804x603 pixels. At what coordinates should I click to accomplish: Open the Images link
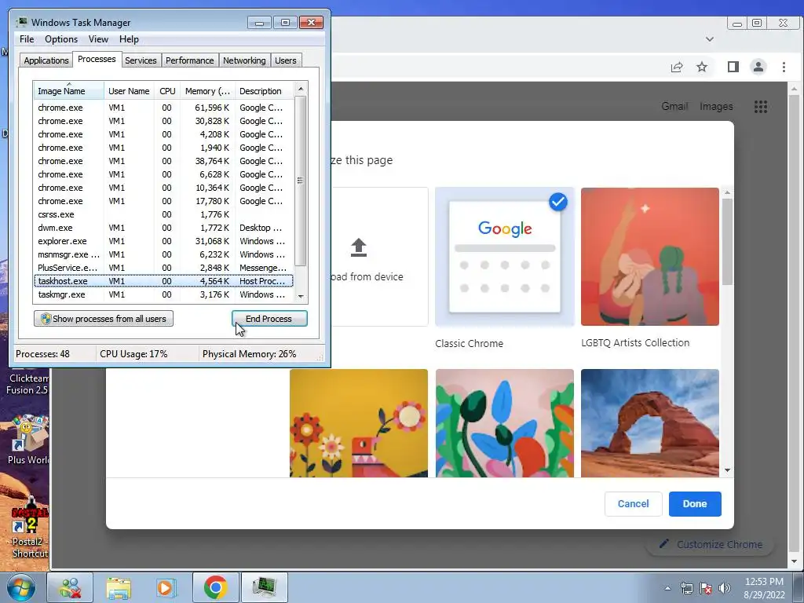716,106
